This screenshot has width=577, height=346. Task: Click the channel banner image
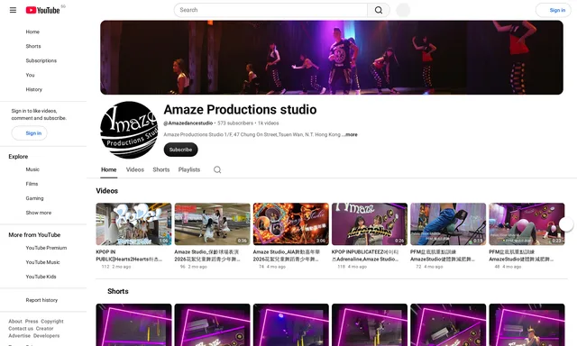[x=332, y=58]
